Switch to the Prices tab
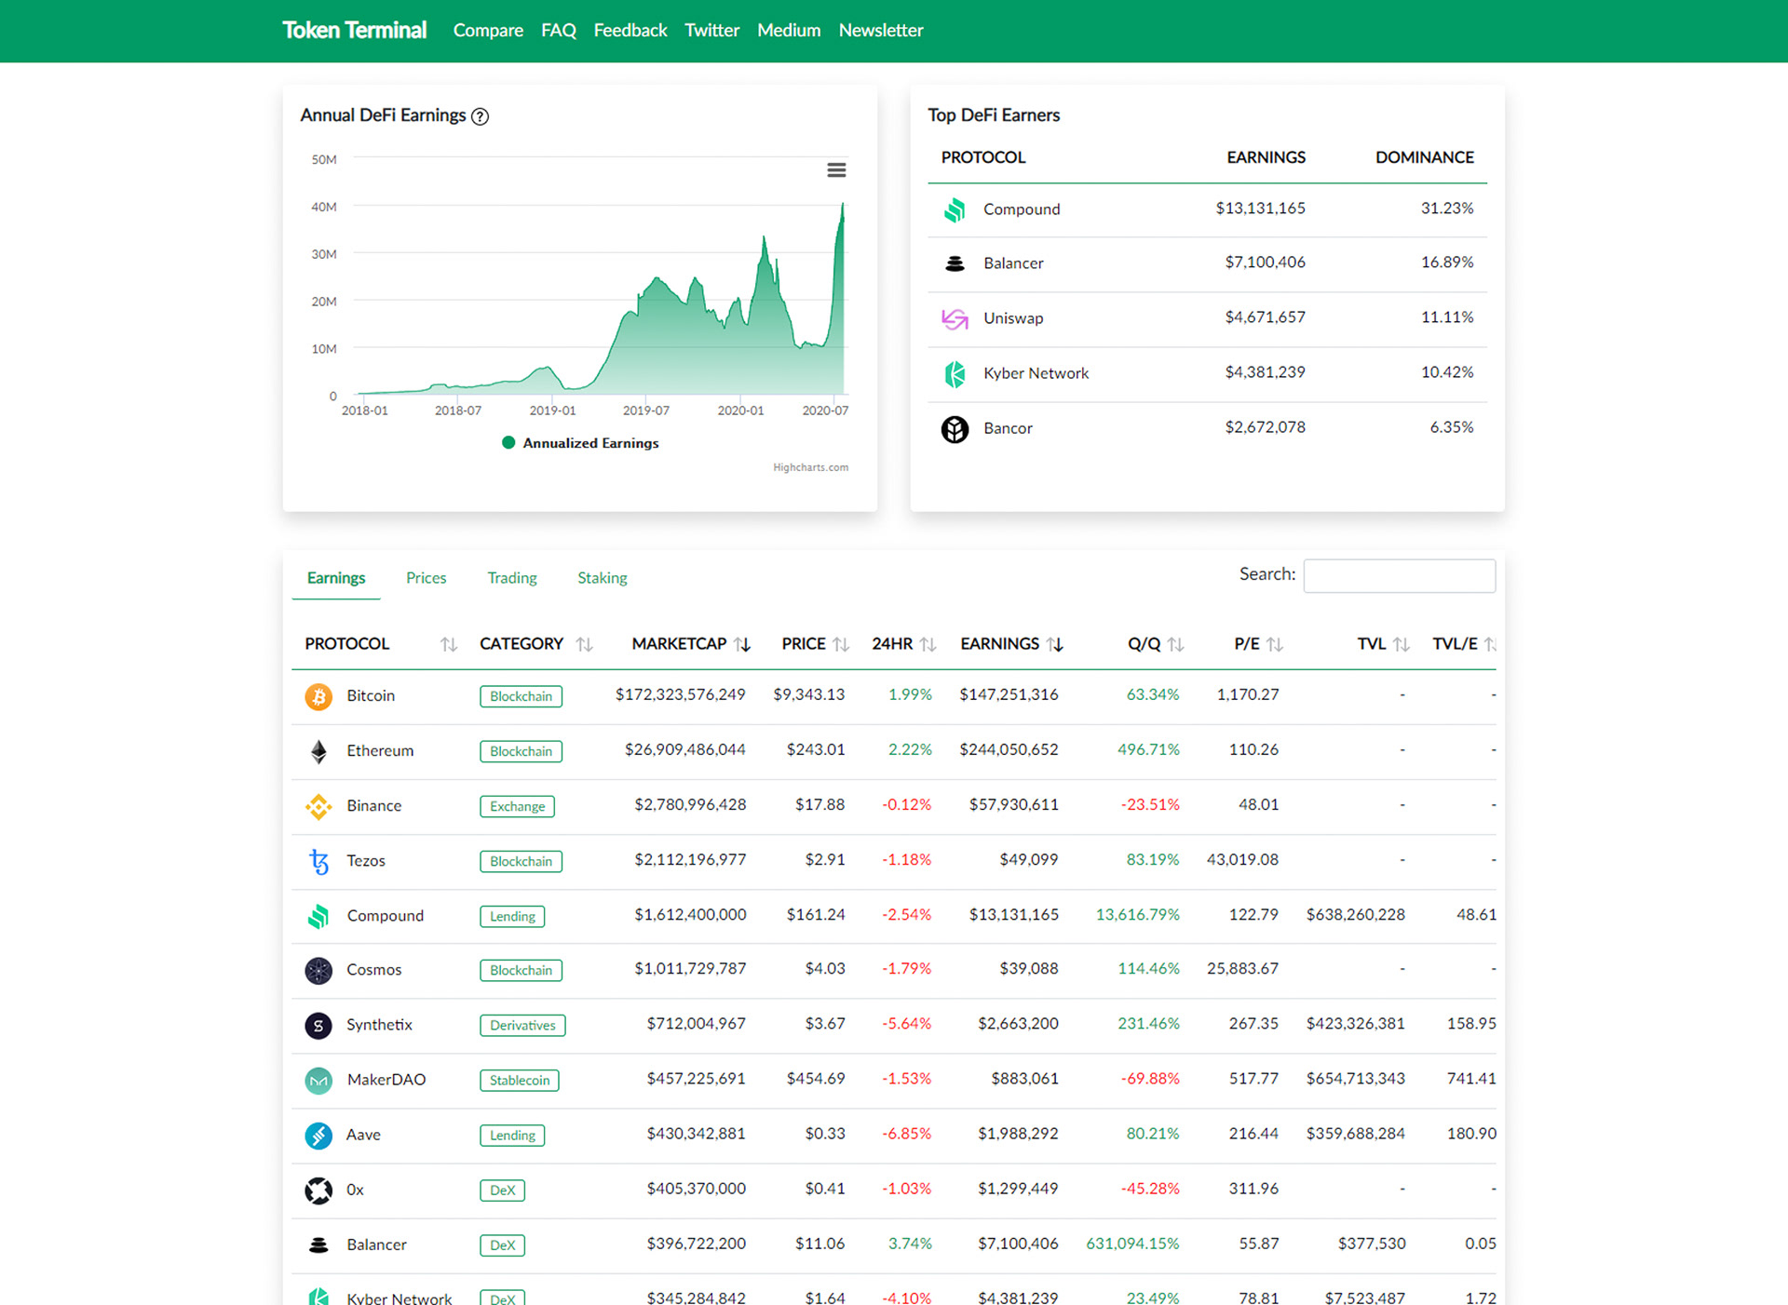1788x1305 pixels. (x=426, y=578)
